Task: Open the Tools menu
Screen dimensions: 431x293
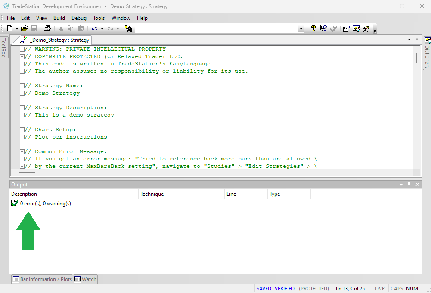Action: click(x=99, y=18)
